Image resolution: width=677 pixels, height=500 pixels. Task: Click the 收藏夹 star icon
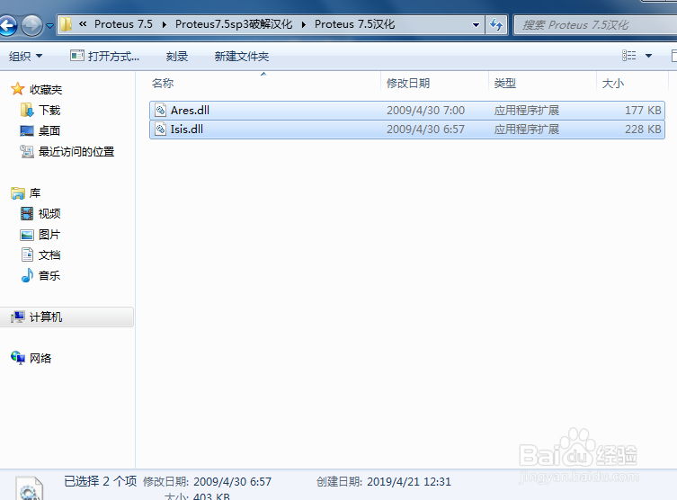click(x=18, y=89)
